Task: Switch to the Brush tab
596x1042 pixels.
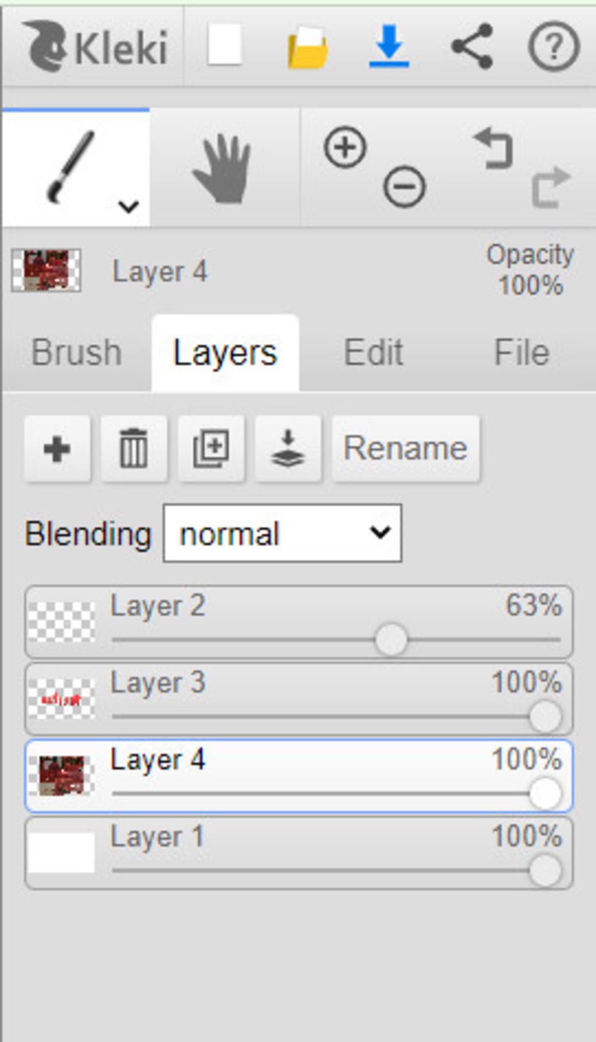Action: point(76,353)
